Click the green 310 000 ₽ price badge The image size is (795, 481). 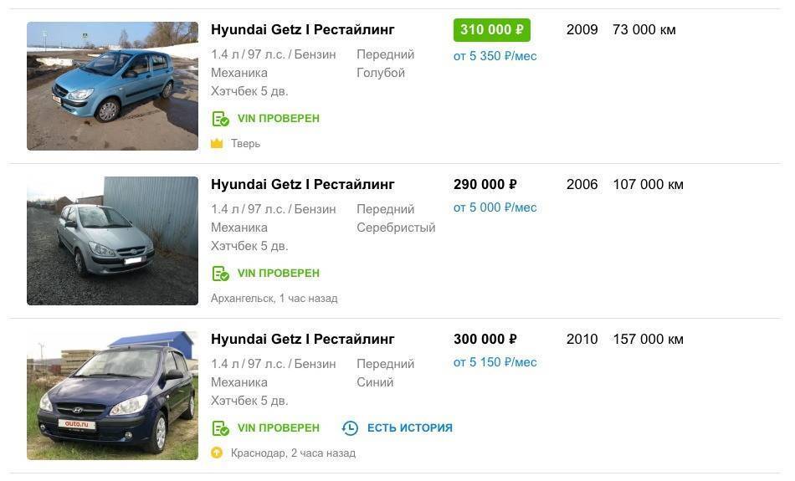(x=491, y=30)
